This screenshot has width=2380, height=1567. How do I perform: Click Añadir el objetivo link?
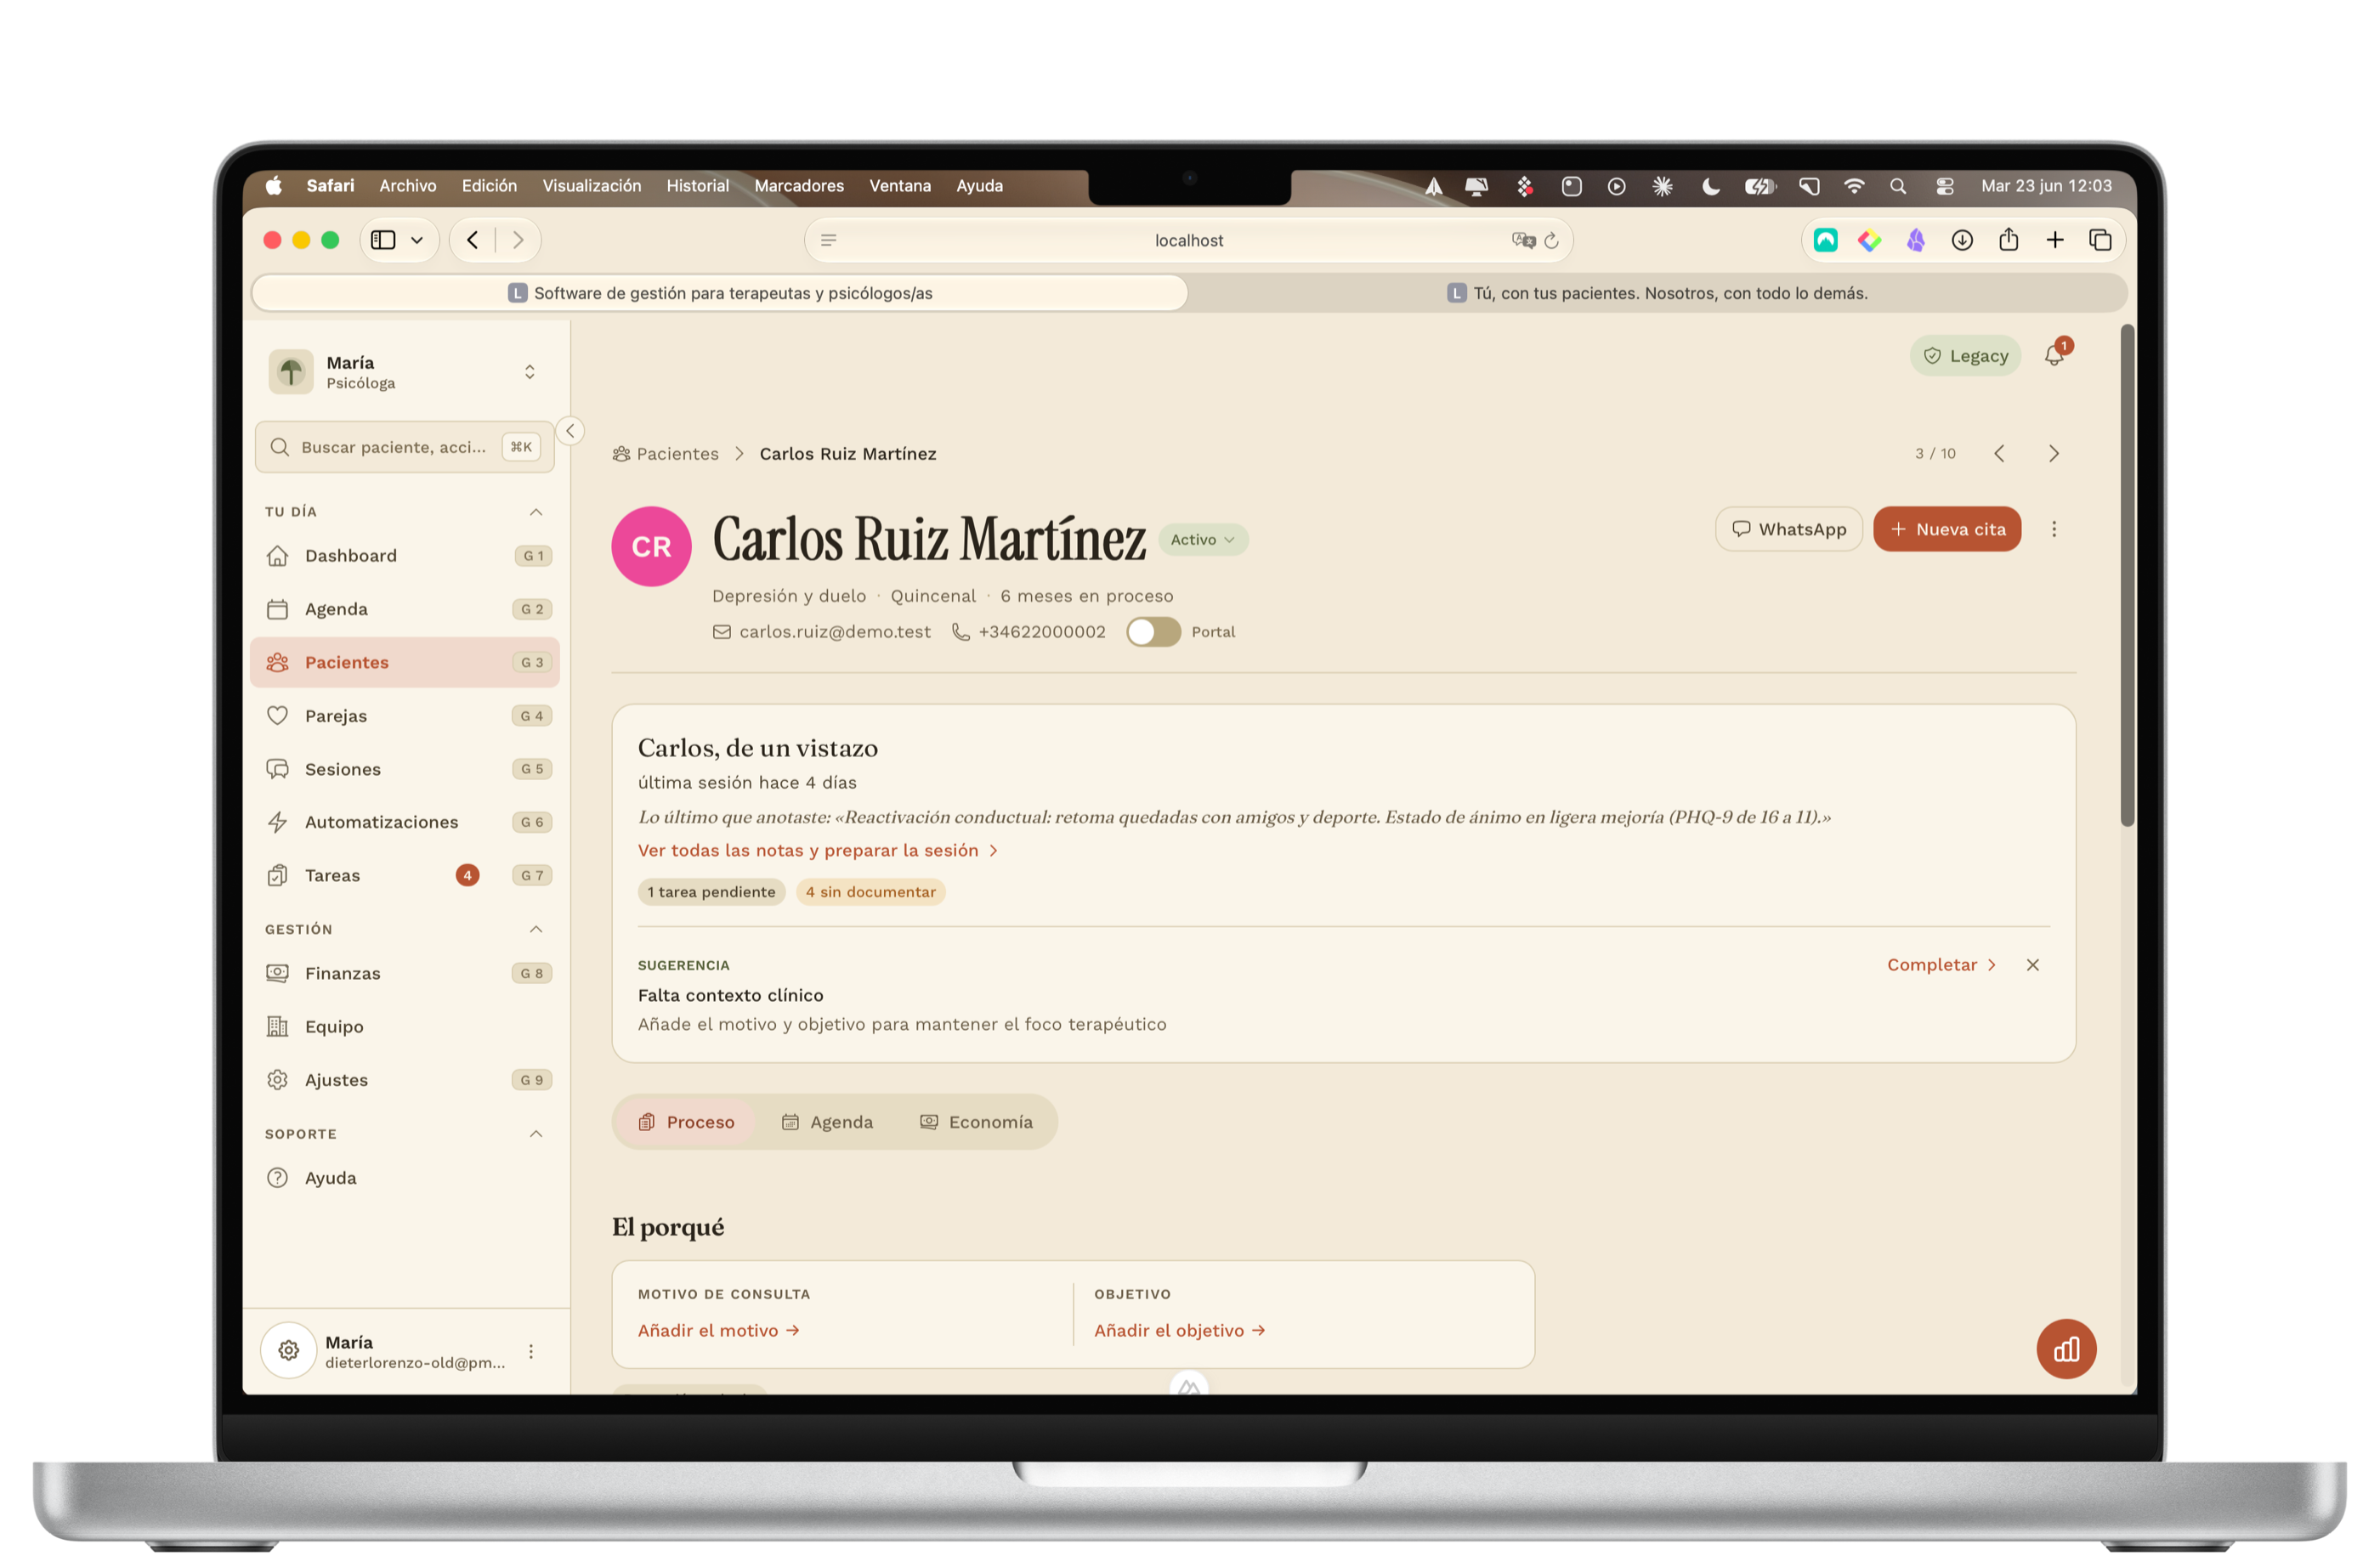[x=1179, y=1329]
